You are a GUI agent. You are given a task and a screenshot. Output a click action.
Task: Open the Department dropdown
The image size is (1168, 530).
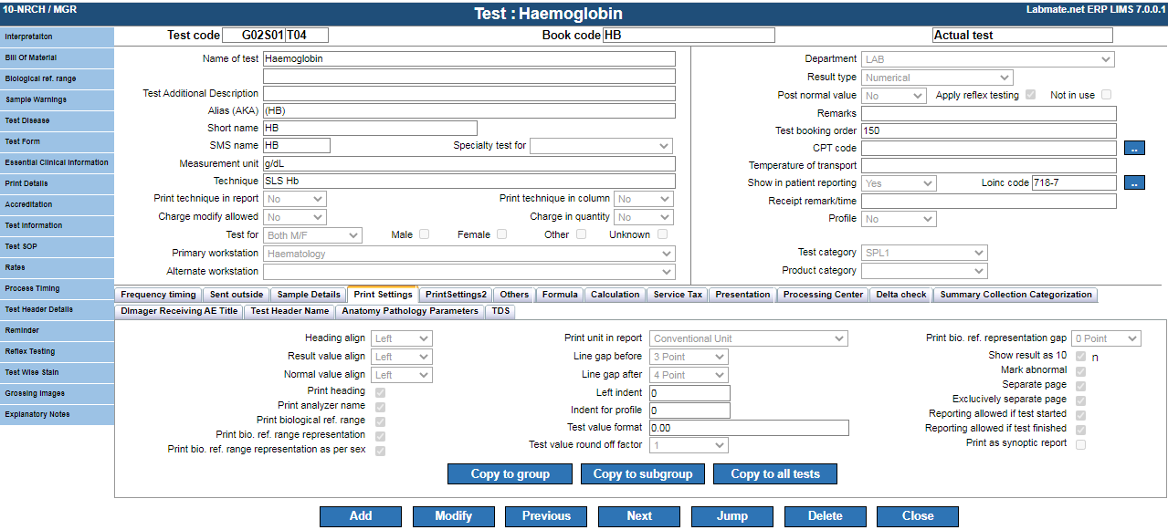click(x=987, y=59)
